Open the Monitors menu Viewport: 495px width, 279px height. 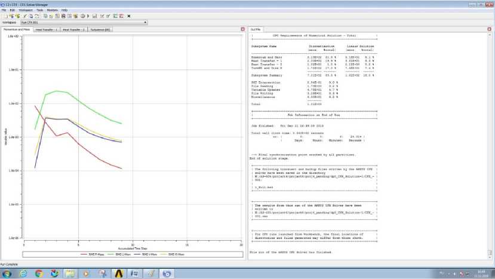tap(53, 10)
